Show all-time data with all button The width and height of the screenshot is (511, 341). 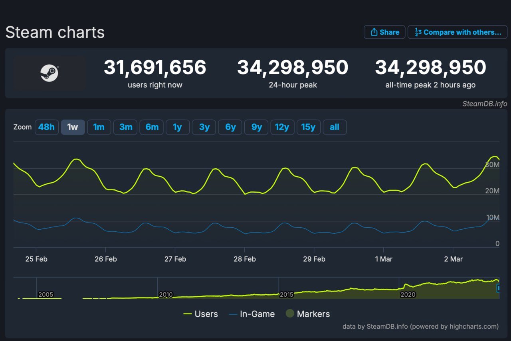tap(335, 127)
